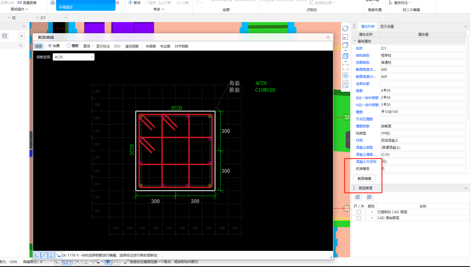
Task: Click the double-arrow expand button in left panel
Action: 22,36
